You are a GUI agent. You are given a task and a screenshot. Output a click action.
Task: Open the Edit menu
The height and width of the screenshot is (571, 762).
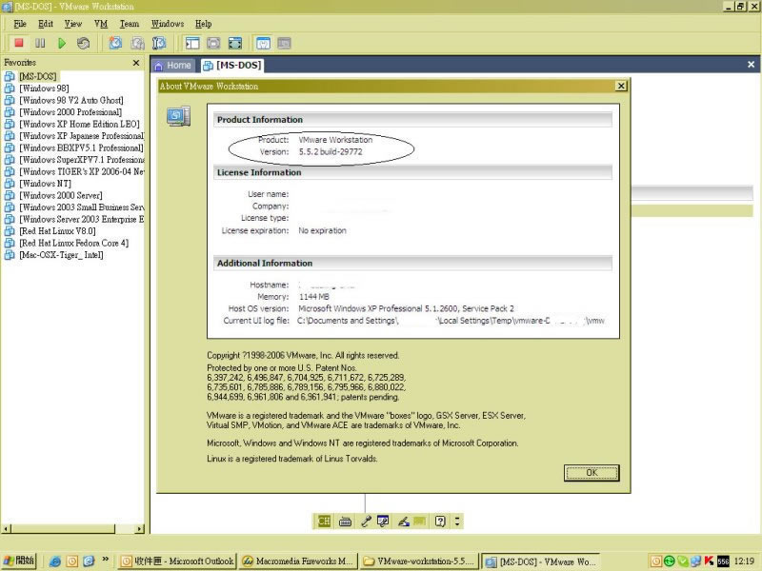pyautogui.click(x=46, y=23)
